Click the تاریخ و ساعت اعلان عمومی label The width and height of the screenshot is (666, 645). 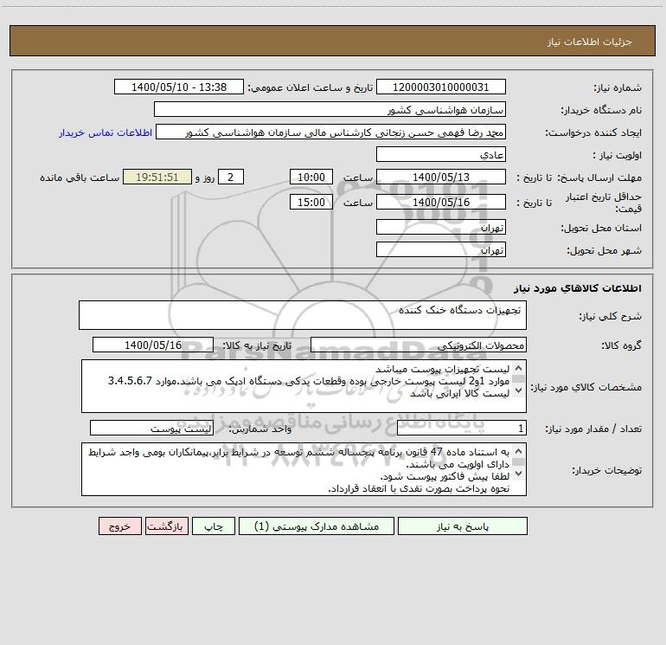point(310,87)
